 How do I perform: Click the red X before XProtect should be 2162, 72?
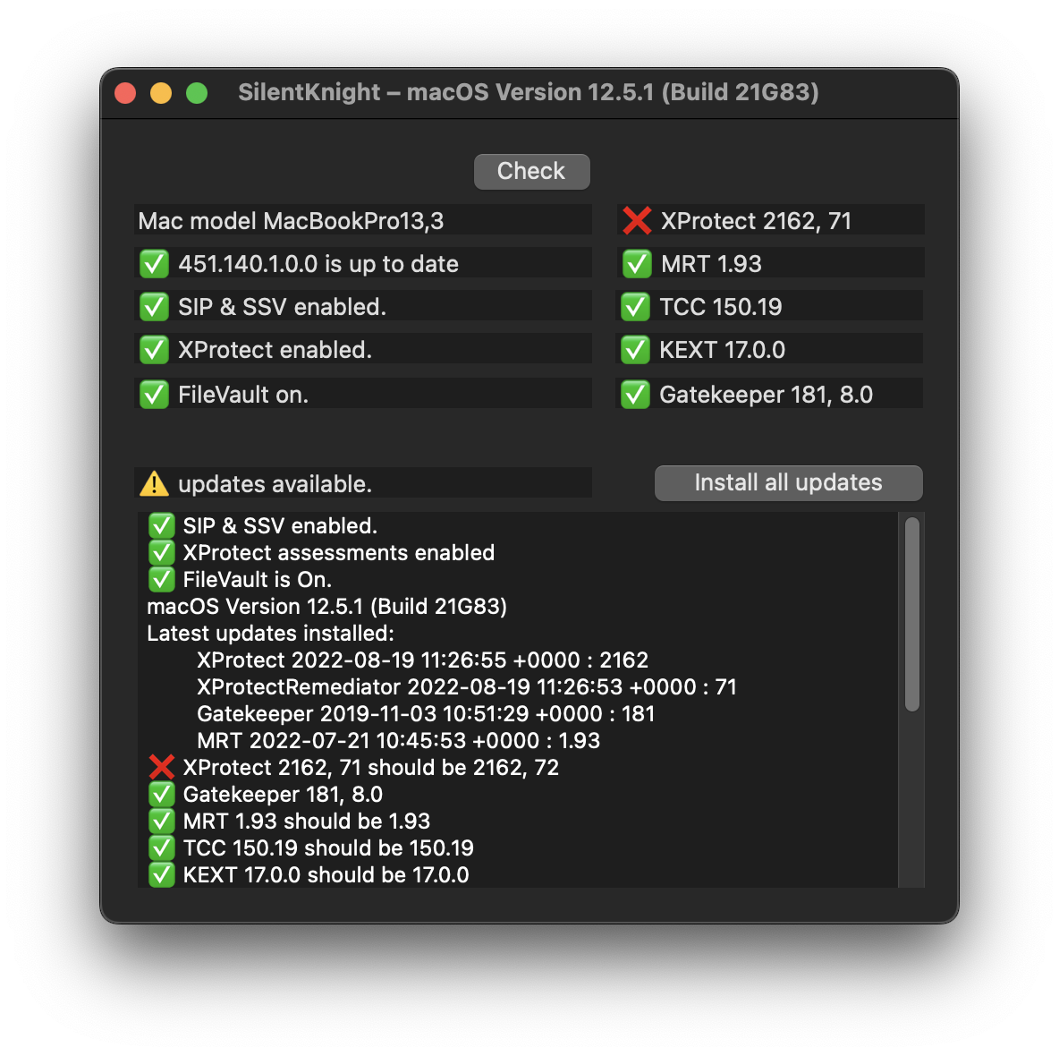pos(161,767)
